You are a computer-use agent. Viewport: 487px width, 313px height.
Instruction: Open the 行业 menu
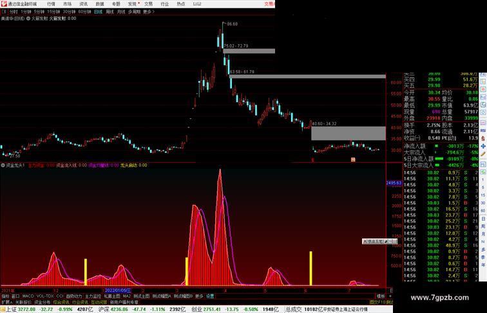click(165, 4)
